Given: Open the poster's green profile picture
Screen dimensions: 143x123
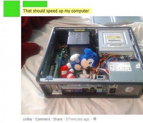Looking at the screenshot, I should tap(12, 9).
